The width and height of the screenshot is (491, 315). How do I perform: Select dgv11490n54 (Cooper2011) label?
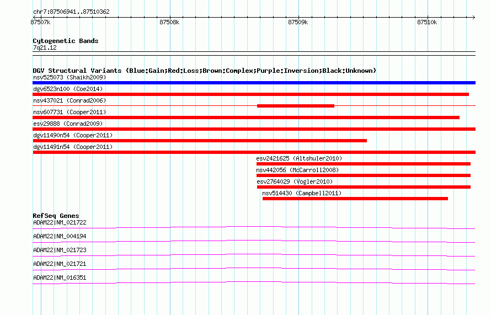coord(73,135)
